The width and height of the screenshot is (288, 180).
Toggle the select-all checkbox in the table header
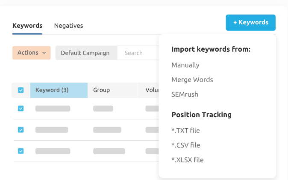coord(21,90)
